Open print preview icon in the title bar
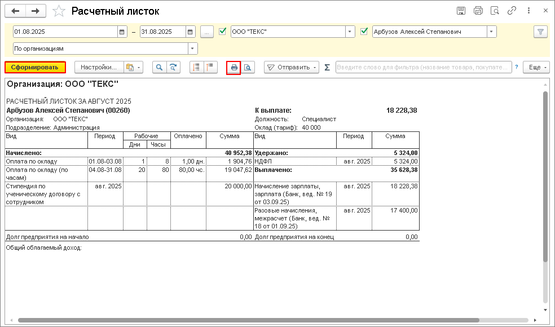 [x=495, y=11]
